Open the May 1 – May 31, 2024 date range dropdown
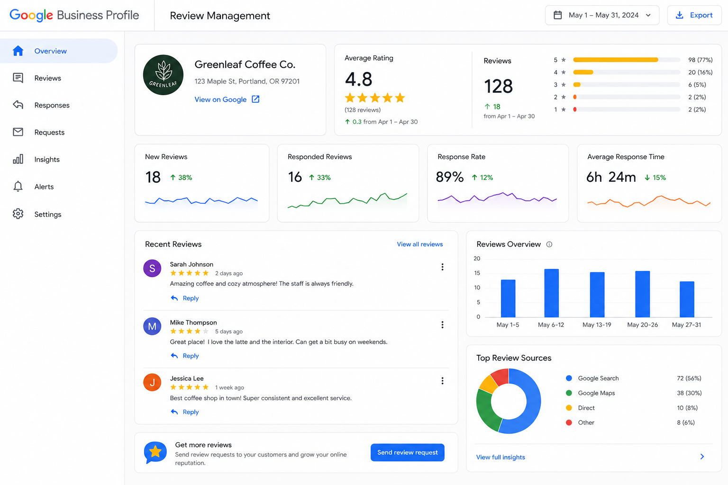728x485 pixels. tap(602, 15)
